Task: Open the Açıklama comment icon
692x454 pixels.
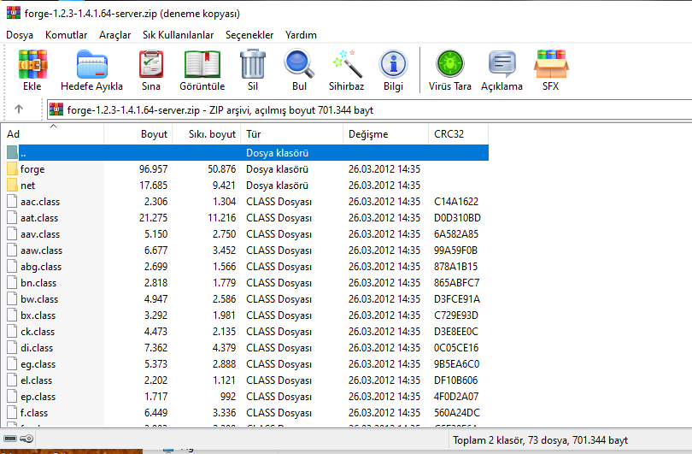Action: click(x=501, y=64)
